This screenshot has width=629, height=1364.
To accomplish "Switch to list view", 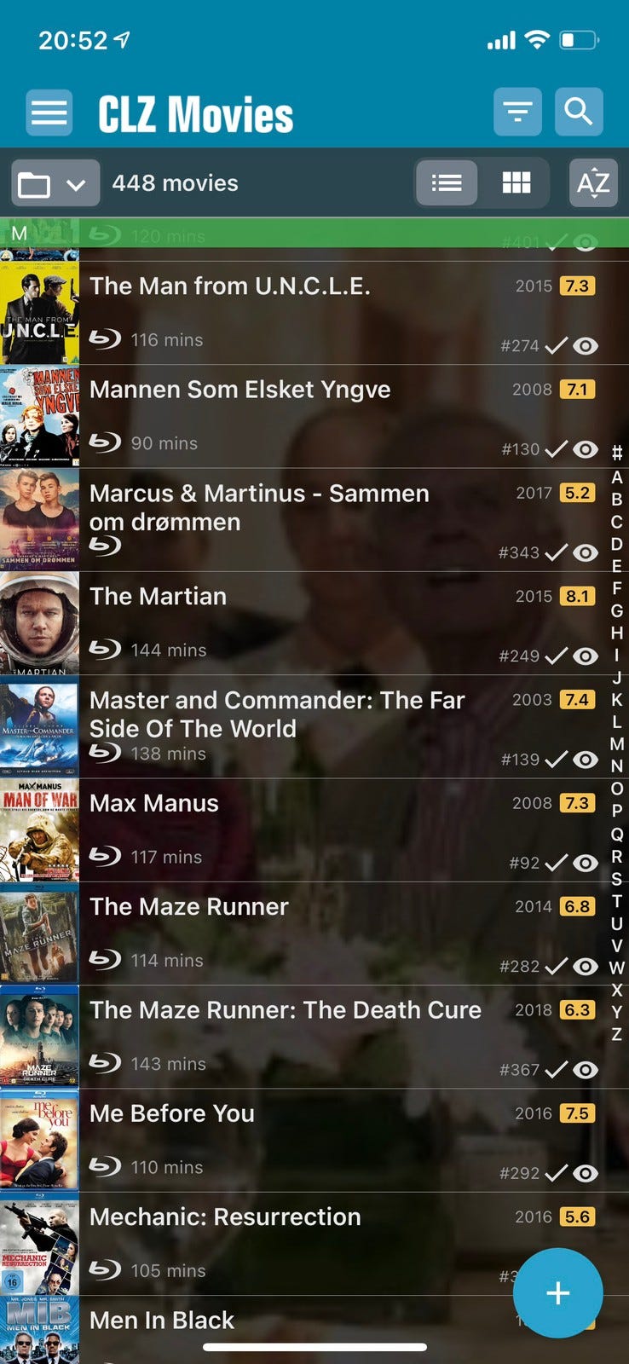I will (x=447, y=183).
